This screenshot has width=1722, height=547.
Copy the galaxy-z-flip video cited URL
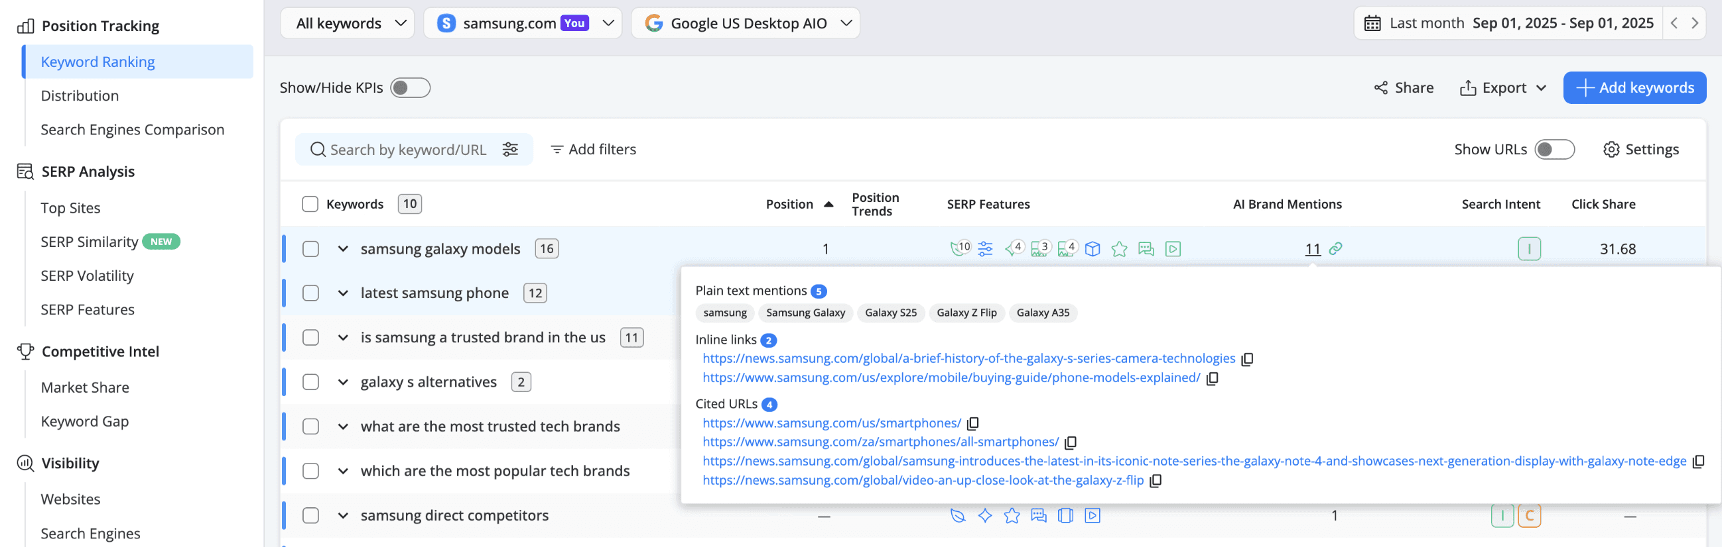1155,481
